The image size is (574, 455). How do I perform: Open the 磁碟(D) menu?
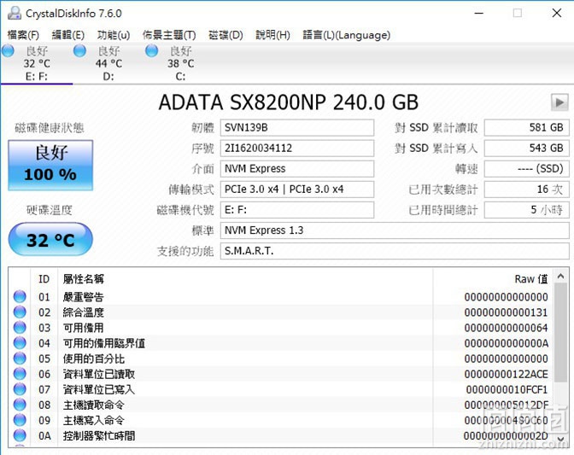click(225, 35)
